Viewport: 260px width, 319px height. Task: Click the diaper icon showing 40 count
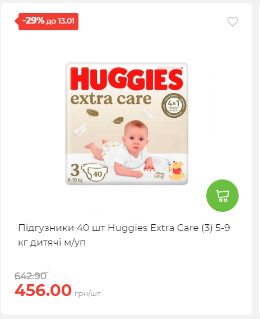95,173
